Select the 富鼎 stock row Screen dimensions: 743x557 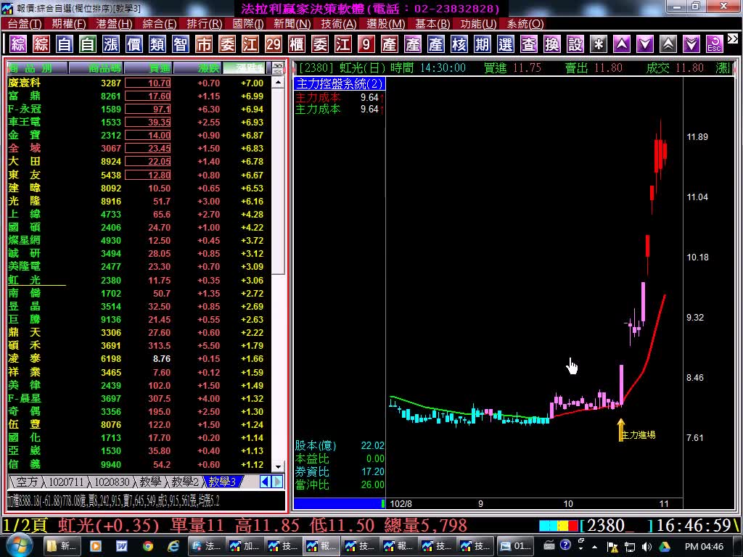coord(25,96)
